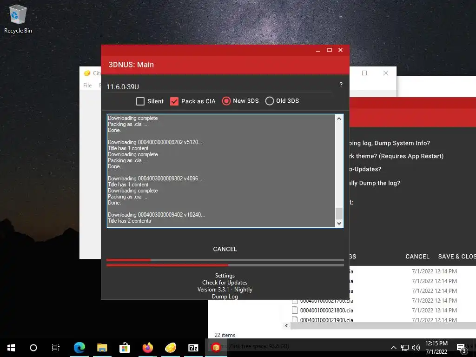The image size is (476, 357).
Task: Click file icon for 0004001000021700.cia
Action: (x=294, y=301)
